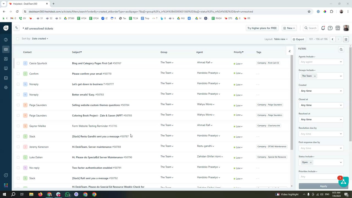Click the edit columns pencil icon
Screen dimensions: 352x198
pyautogui.click(x=290, y=51)
